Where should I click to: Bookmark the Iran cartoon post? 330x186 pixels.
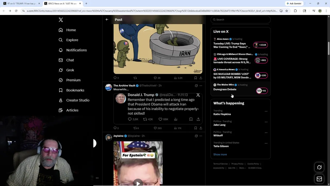point(196,78)
